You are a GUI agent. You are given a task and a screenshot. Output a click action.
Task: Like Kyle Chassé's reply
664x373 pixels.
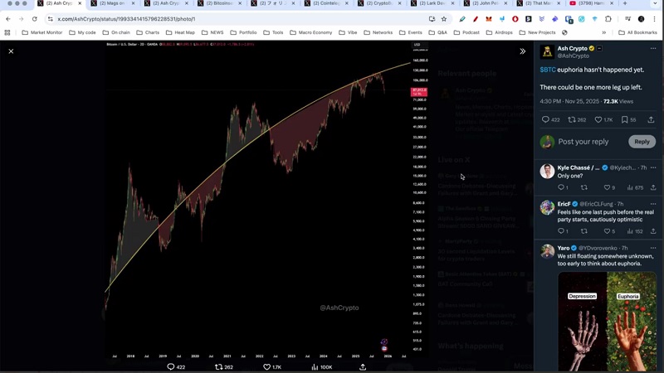[x=607, y=187]
